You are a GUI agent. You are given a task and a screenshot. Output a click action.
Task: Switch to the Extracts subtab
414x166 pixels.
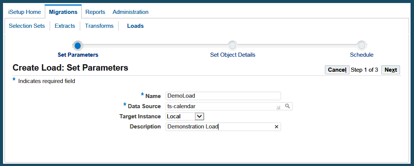[65, 26]
